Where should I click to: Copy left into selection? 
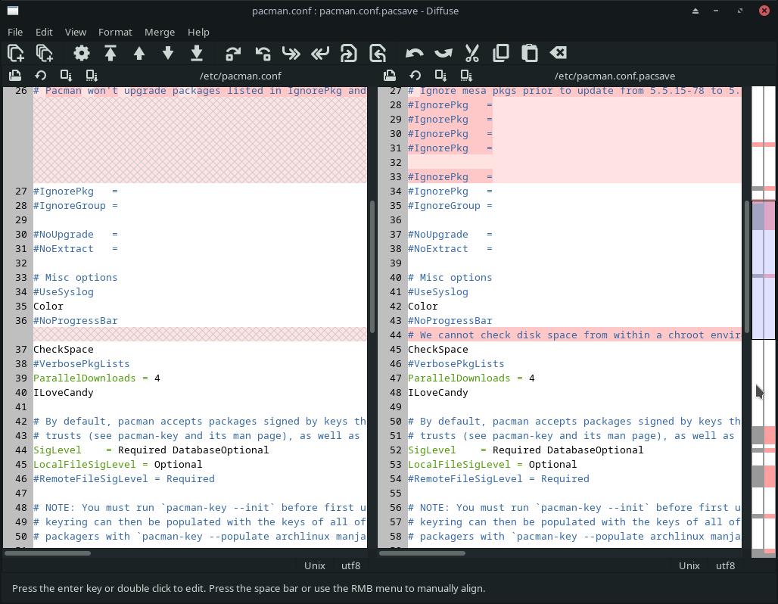pos(291,53)
